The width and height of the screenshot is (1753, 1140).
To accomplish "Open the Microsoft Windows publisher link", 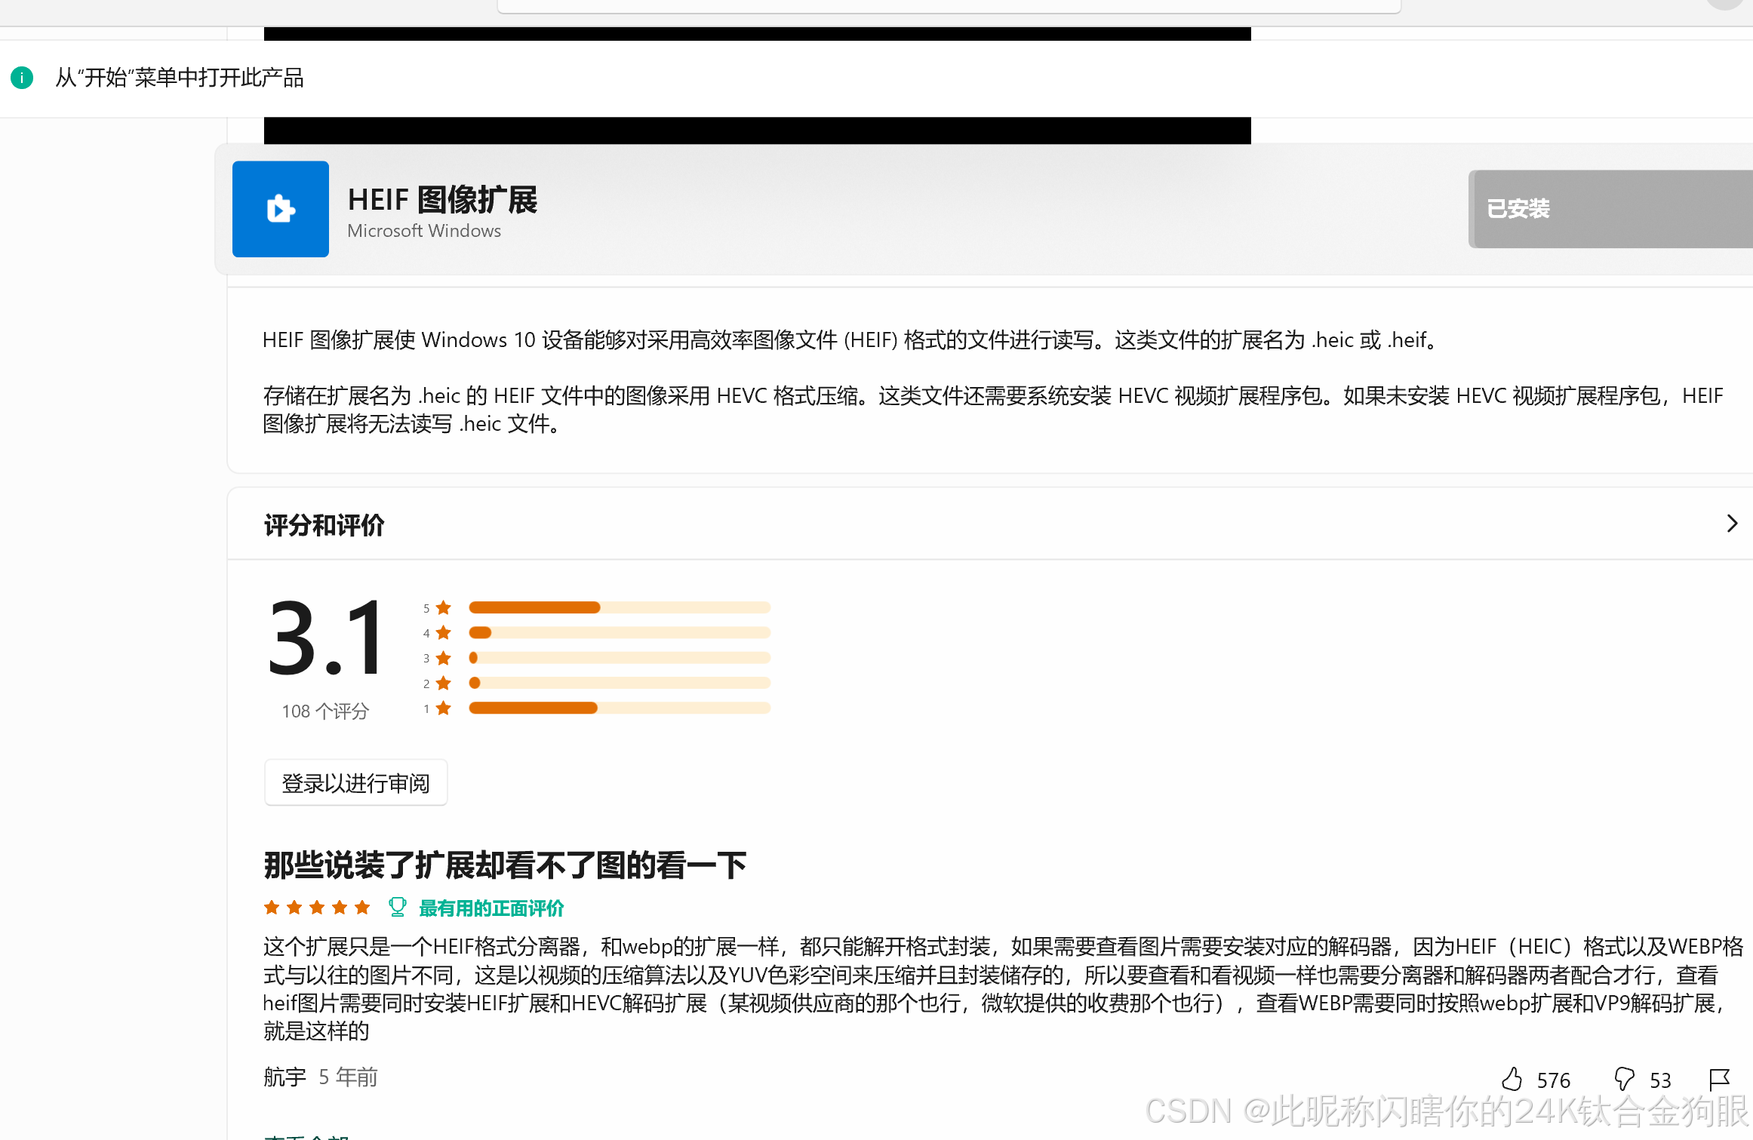I will pos(424,231).
